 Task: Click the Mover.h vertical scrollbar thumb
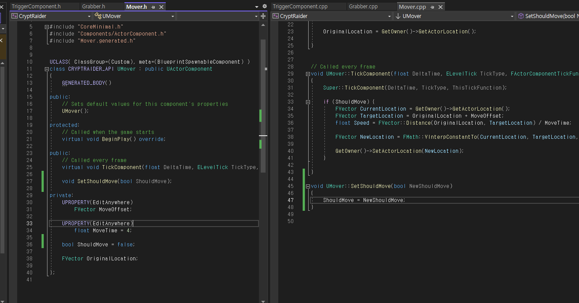point(263,105)
